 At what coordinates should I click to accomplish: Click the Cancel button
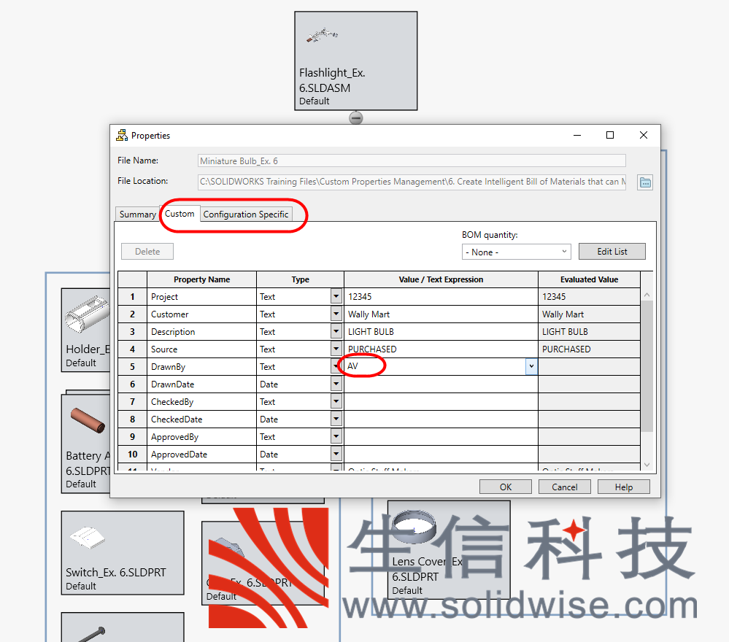coord(564,487)
